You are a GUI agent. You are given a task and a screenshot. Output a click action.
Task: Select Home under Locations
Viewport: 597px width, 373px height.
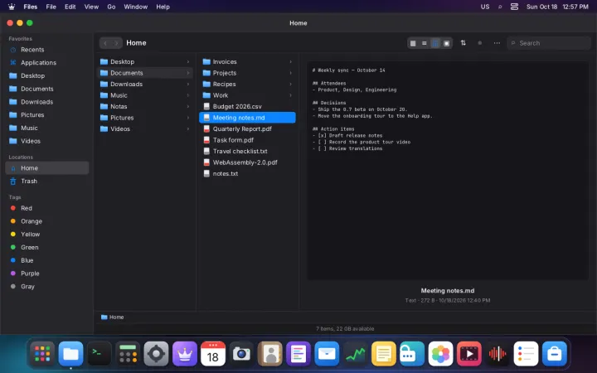coord(46,167)
